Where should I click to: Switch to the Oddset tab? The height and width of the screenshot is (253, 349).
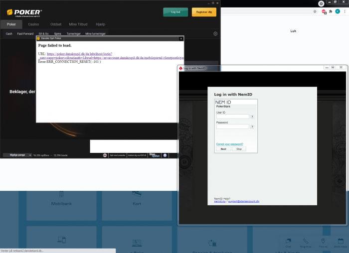[x=56, y=24]
